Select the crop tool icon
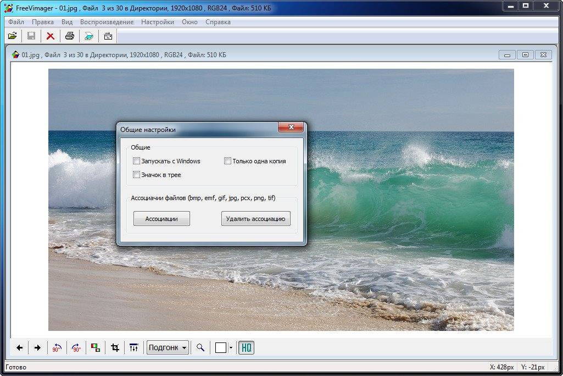563x376 pixels. (115, 347)
